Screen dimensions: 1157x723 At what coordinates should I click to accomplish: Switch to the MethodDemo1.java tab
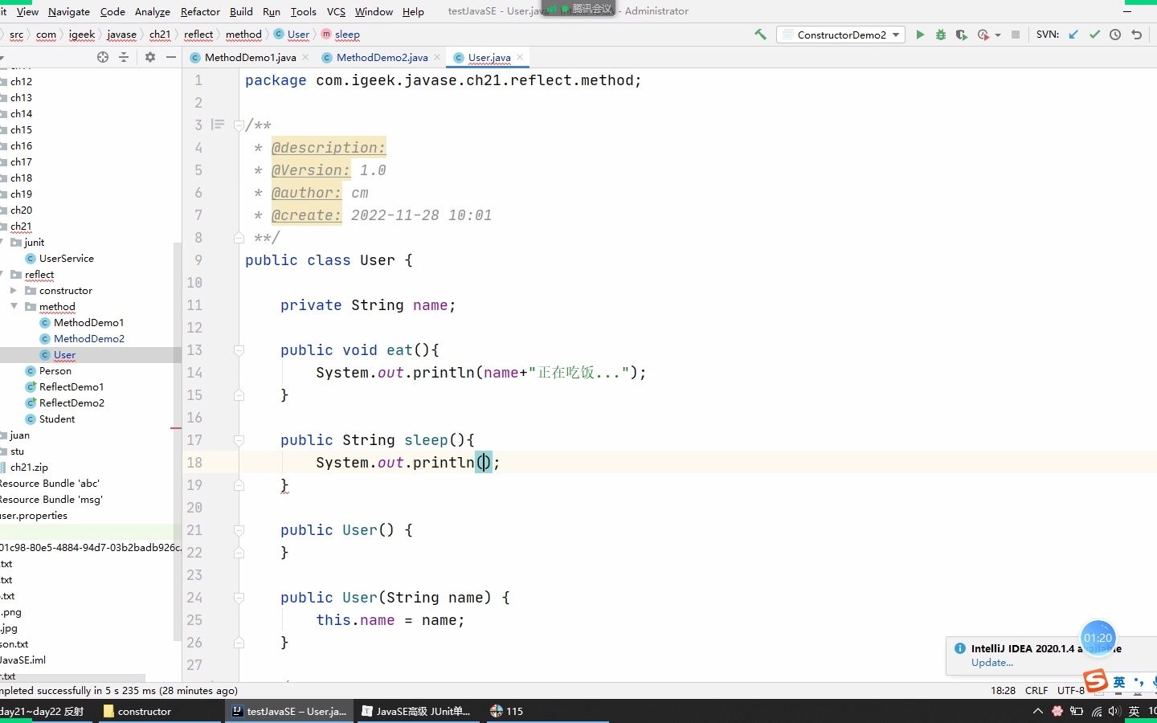pyautogui.click(x=250, y=57)
